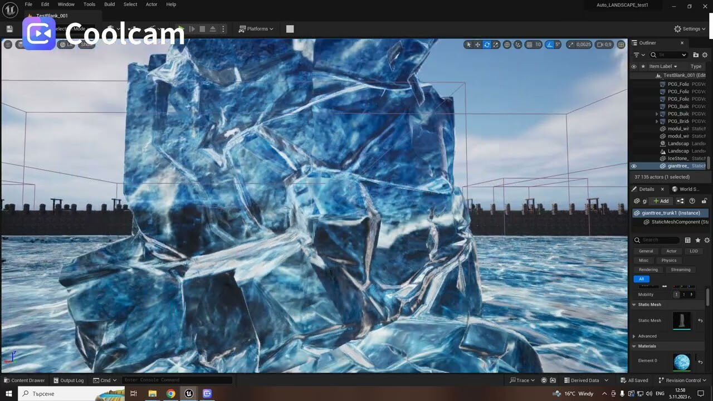
Task: Toggle grid snapping in the viewport toolbar
Action: [x=530, y=45]
